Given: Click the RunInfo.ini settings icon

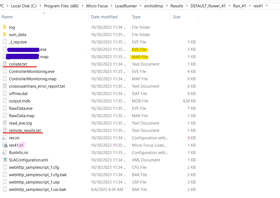Looking at the screenshot, I should point(5,152).
